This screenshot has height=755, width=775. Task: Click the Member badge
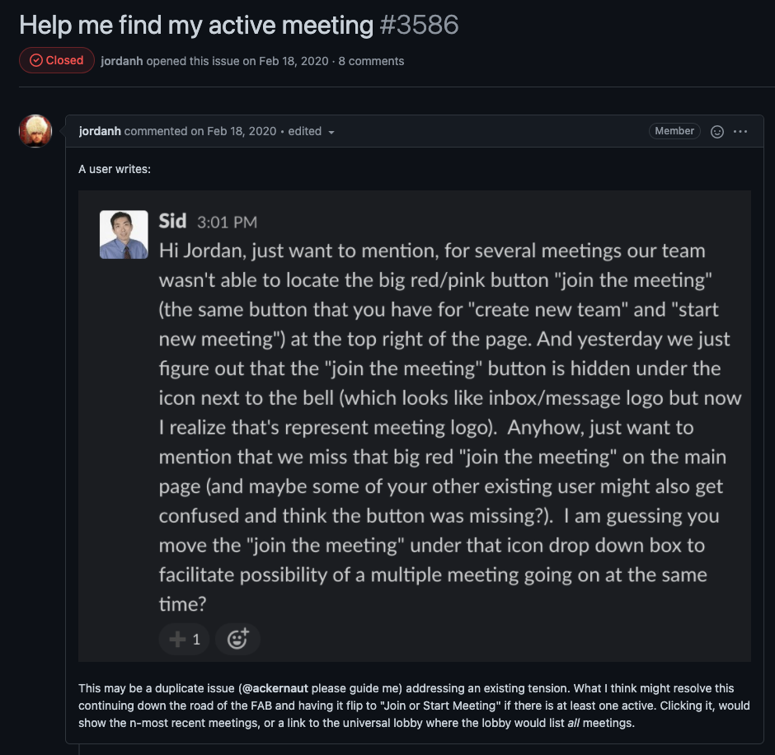pos(674,130)
